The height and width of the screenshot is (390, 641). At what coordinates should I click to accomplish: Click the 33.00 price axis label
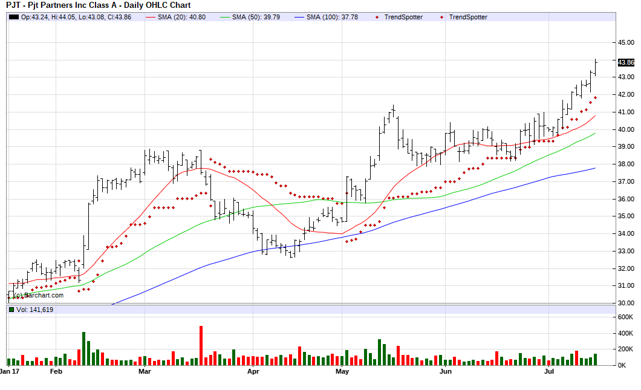626,251
